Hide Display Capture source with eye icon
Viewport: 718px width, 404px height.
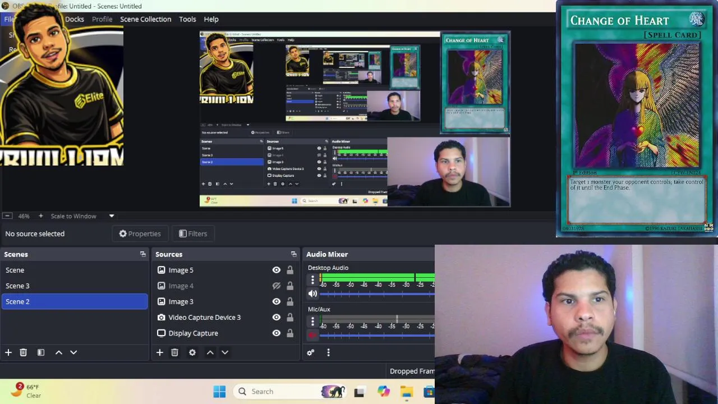pos(276,333)
